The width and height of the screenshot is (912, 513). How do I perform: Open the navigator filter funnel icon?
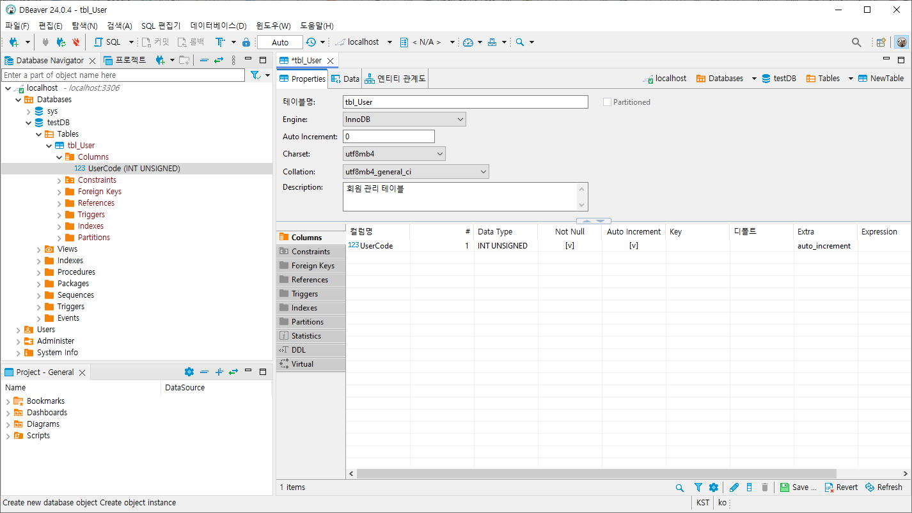point(255,75)
